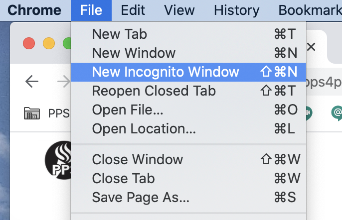Image resolution: width=342 pixels, height=220 pixels.
Task: Click the red window close dot
Action: (29, 43)
